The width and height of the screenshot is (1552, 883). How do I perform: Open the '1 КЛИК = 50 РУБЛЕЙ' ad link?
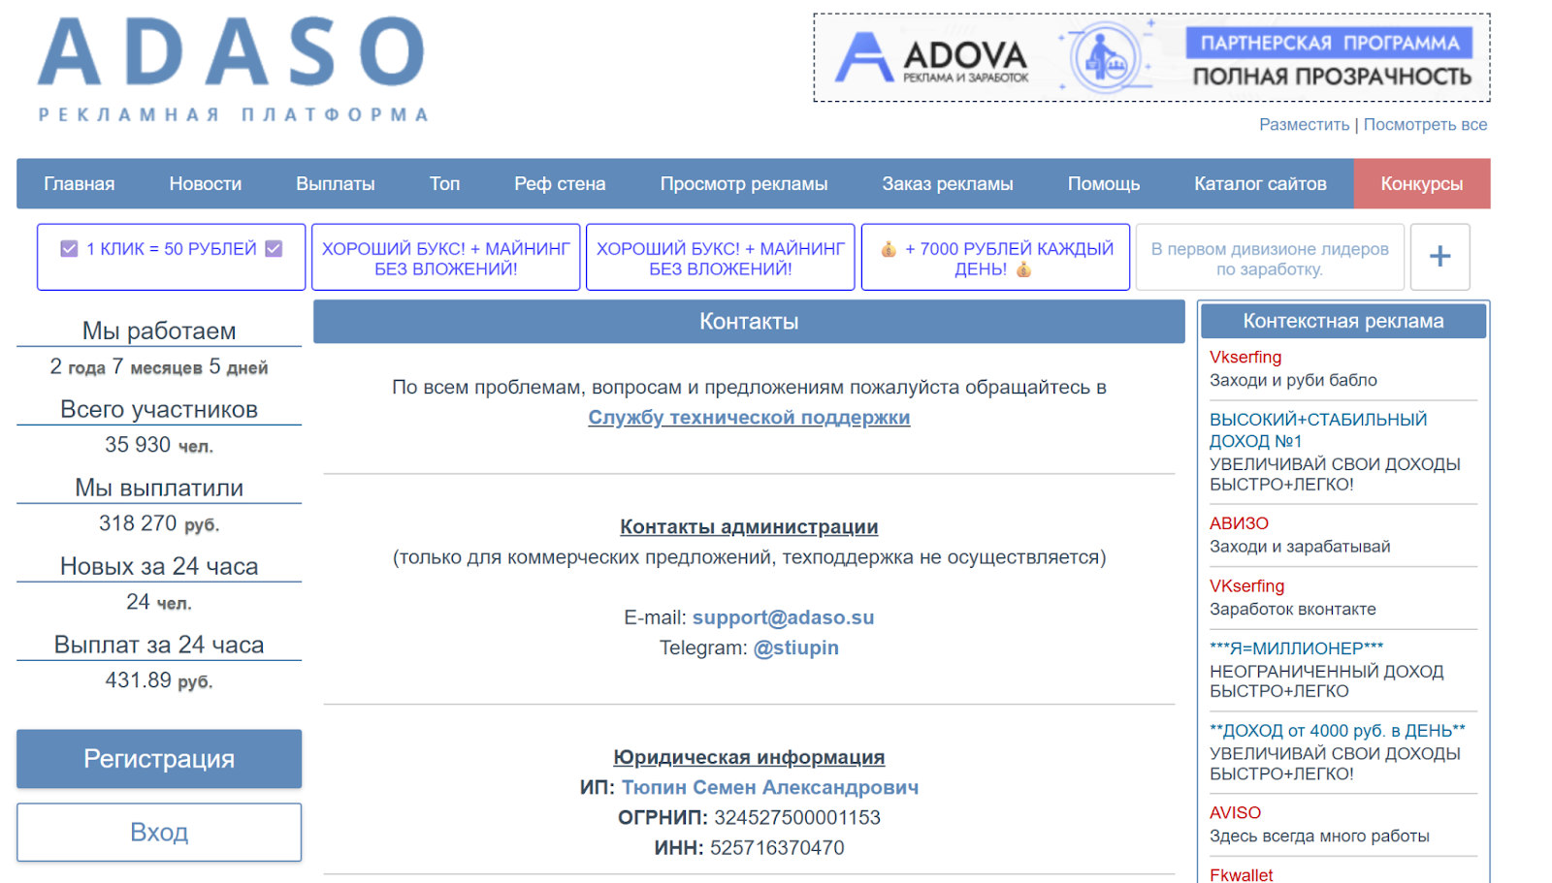pos(172,257)
